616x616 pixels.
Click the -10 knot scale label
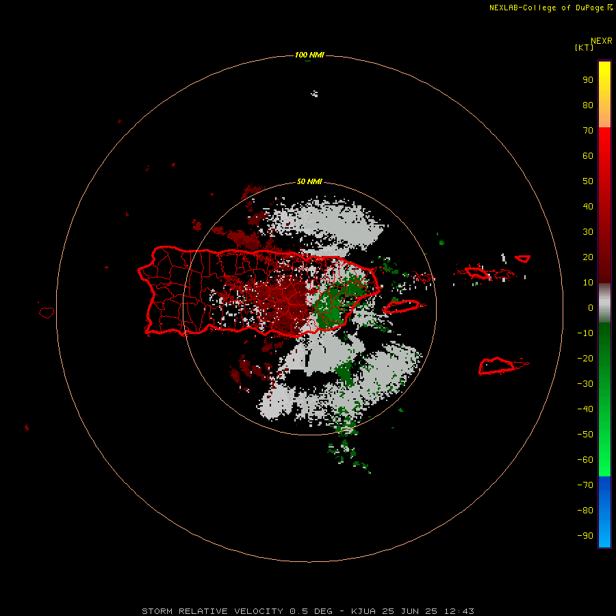(585, 333)
